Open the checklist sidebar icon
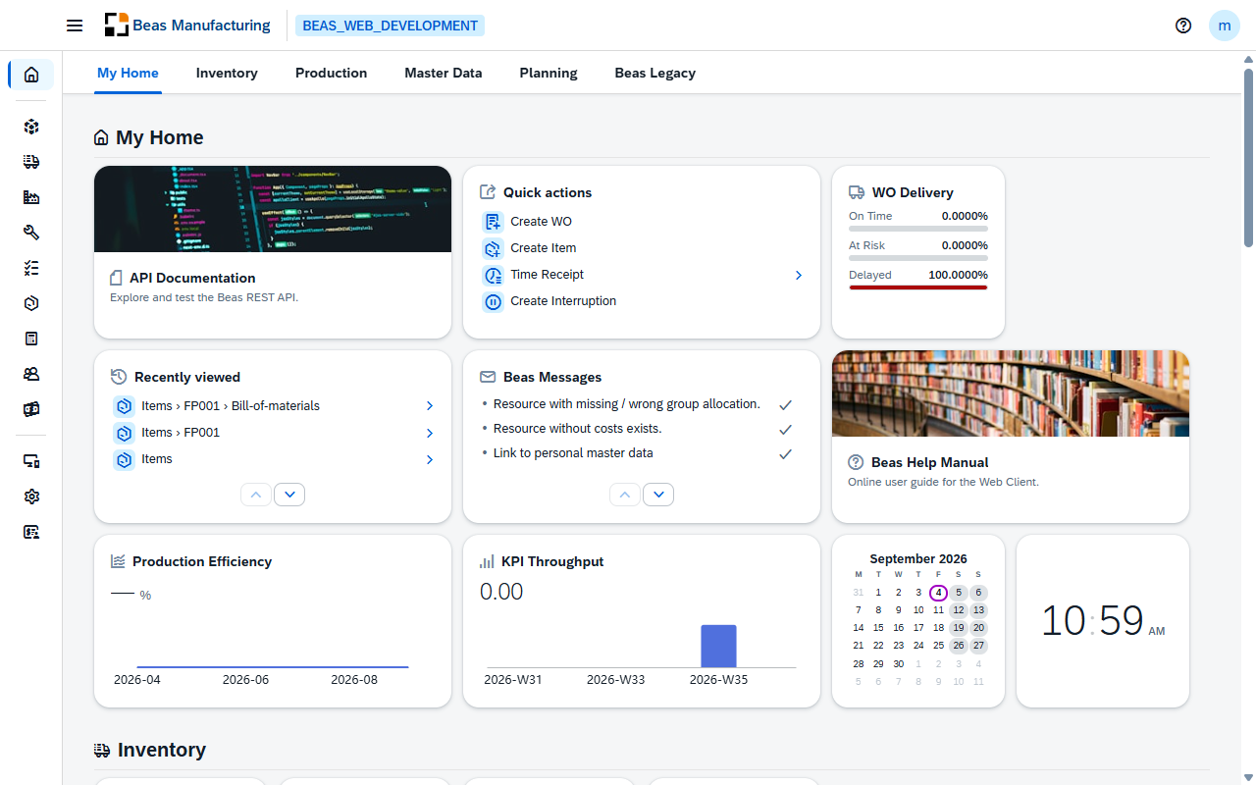1256x785 pixels. coord(31,268)
